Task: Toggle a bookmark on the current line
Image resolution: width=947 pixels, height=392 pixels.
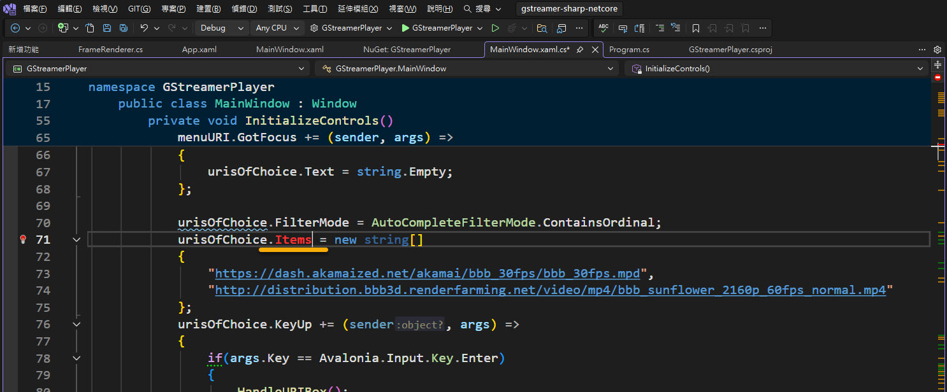Action: coord(696,28)
